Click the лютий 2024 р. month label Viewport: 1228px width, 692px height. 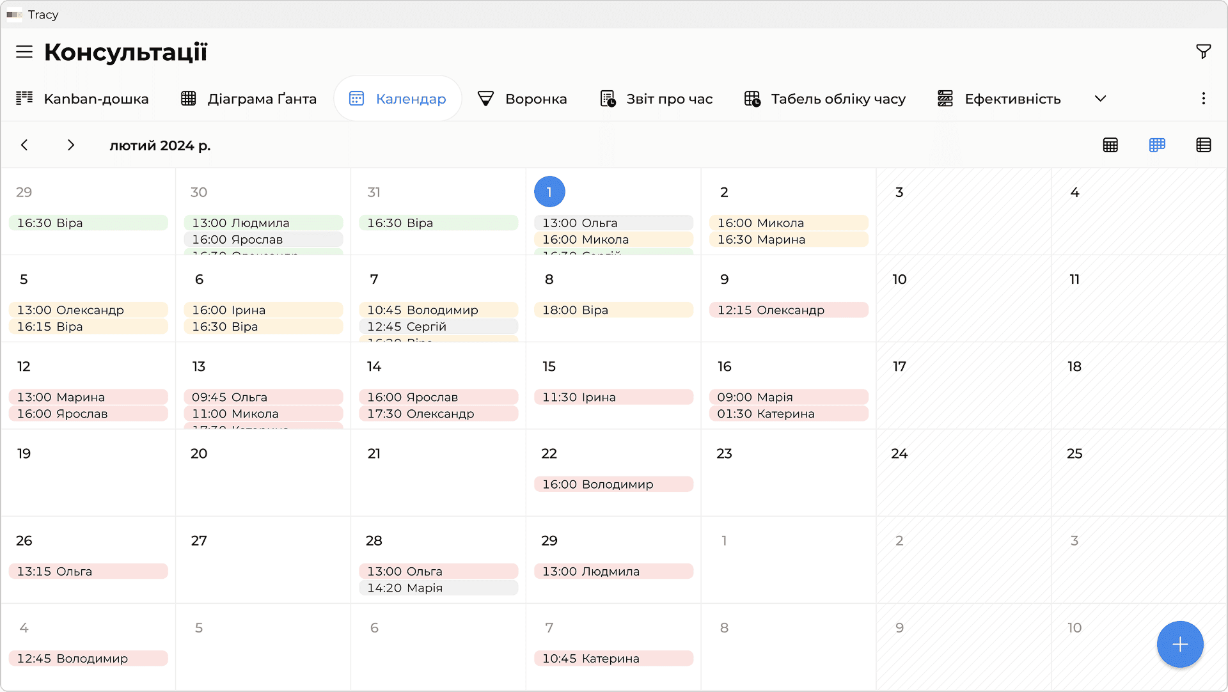click(160, 145)
